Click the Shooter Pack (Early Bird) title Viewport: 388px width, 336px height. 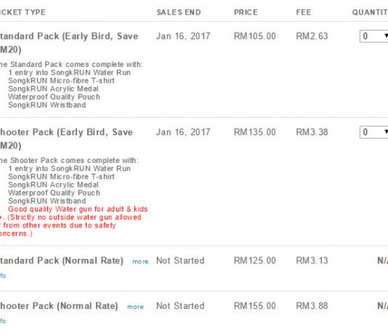(66, 139)
